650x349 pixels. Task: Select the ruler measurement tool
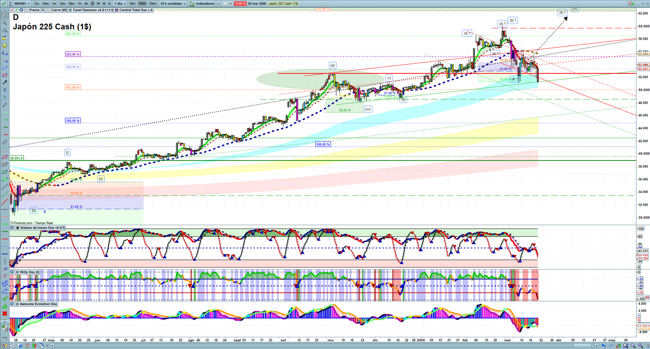pyautogui.click(x=4, y=142)
